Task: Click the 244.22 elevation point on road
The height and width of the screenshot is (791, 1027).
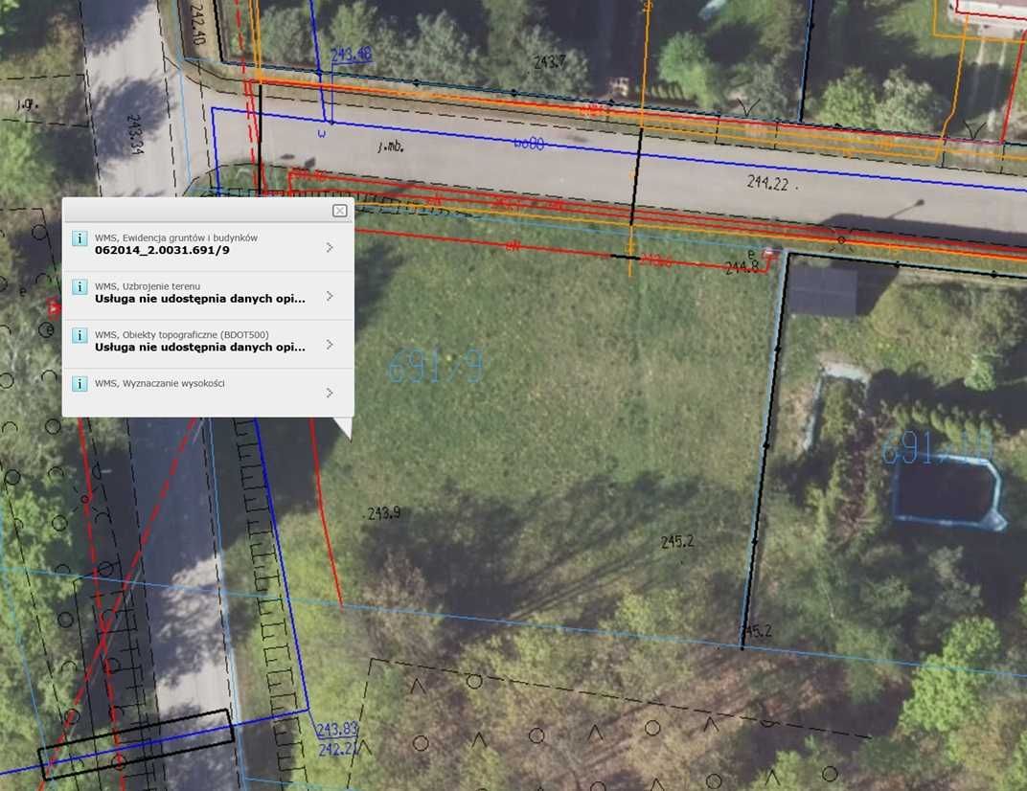Action: (x=767, y=183)
